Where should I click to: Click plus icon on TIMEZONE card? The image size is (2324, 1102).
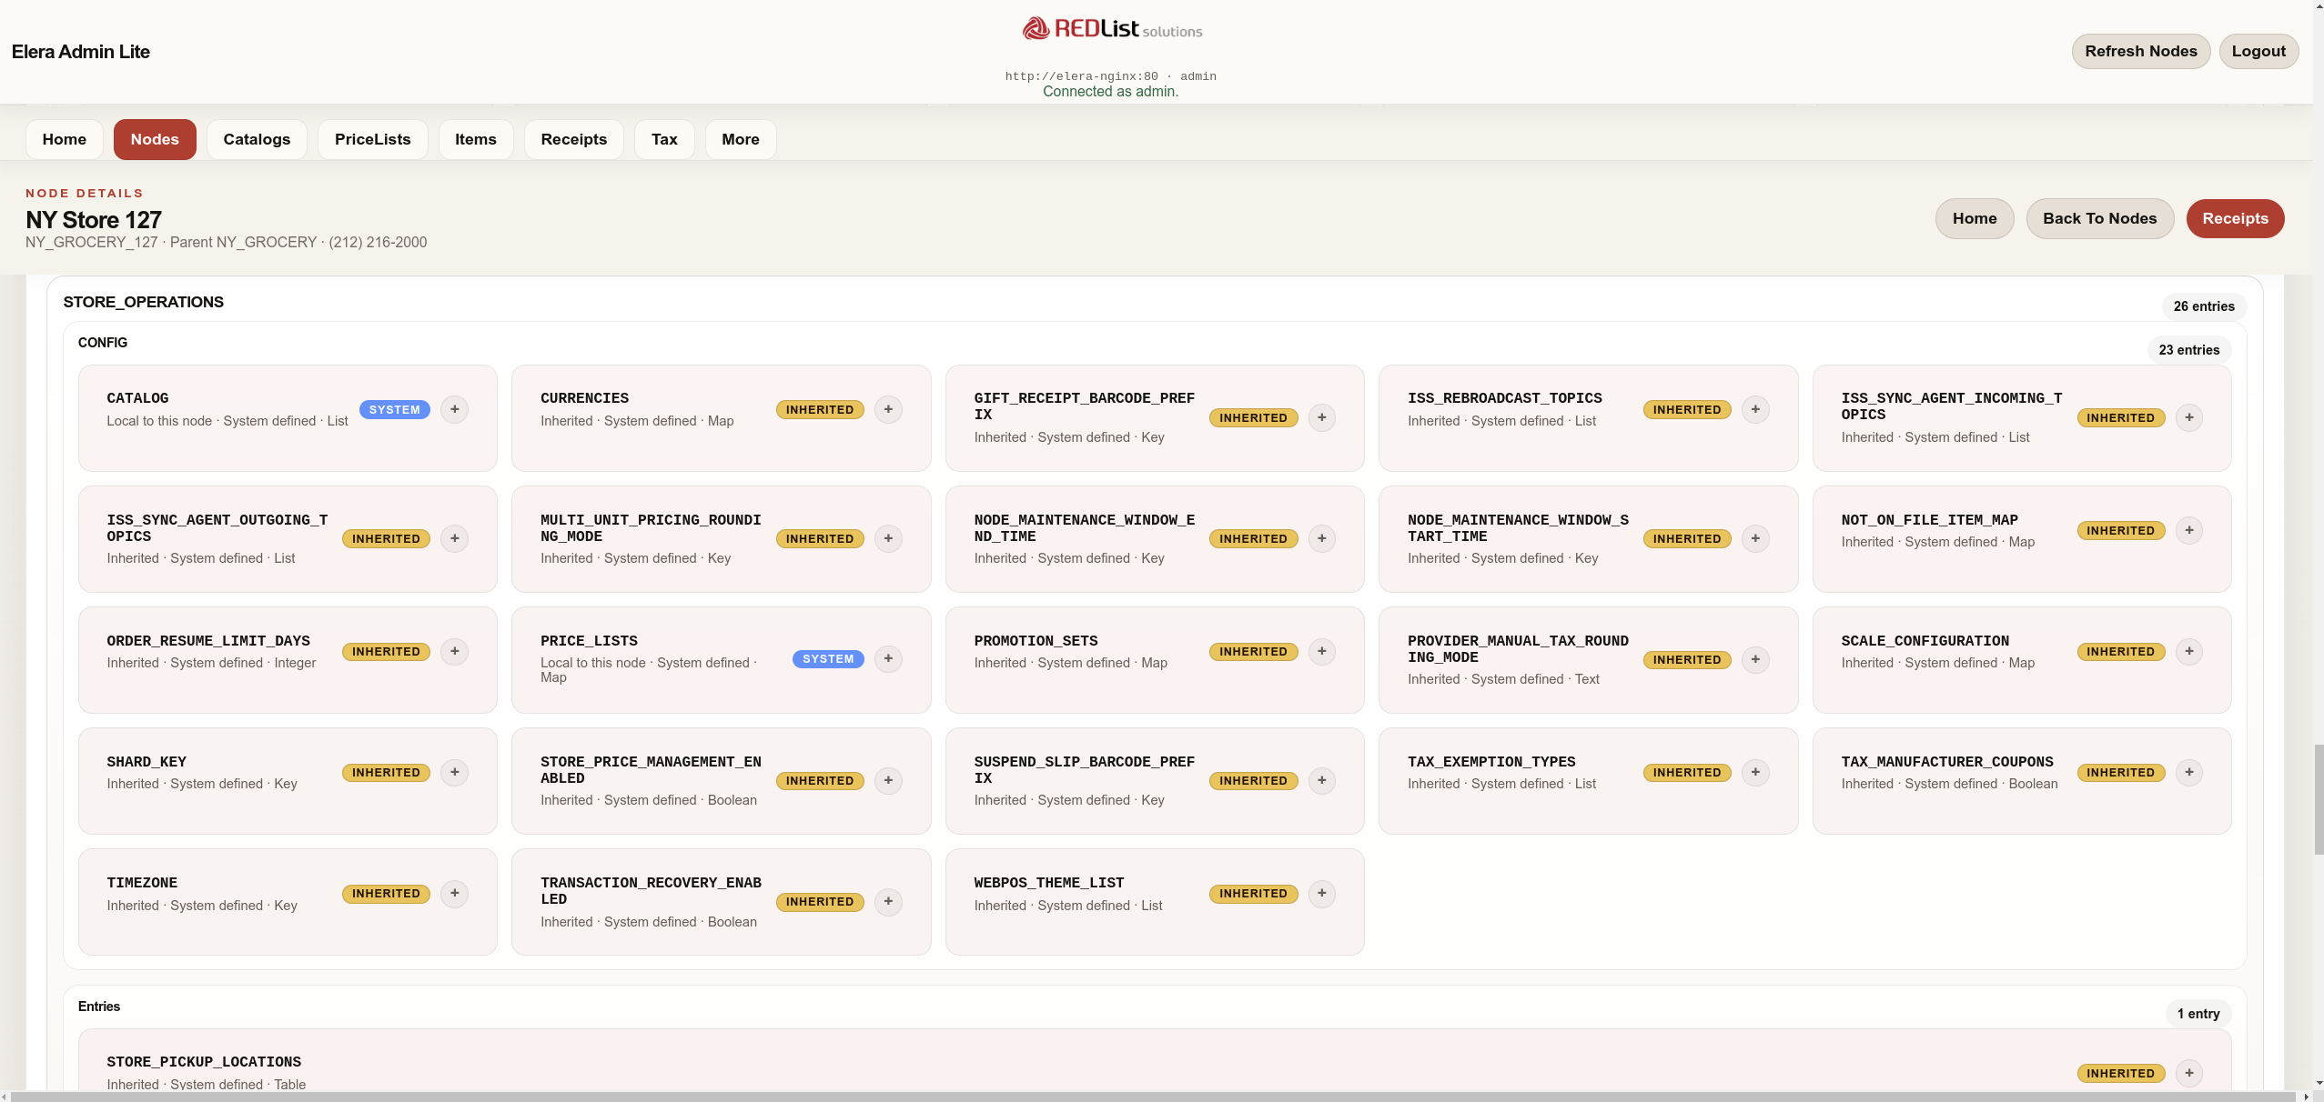(x=454, y=893)
